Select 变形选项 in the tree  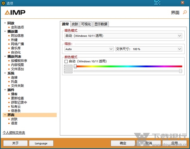(x=17, y=27)
